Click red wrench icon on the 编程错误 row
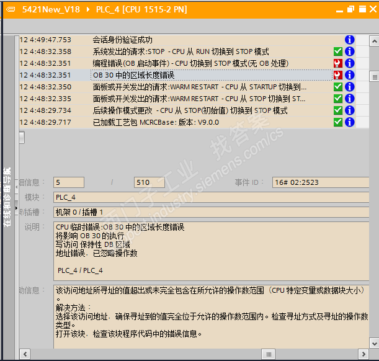This screenshot has width=379, height=361. tap(338, 63)
